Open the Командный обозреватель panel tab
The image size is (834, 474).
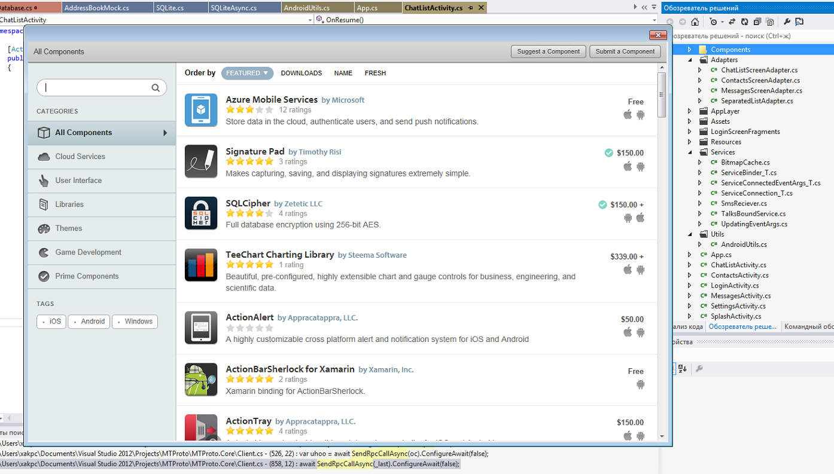[808, 326]
